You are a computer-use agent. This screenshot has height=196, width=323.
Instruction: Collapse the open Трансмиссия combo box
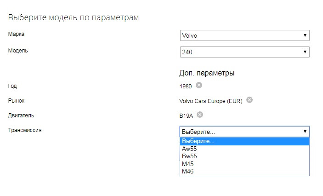[245, 132]
